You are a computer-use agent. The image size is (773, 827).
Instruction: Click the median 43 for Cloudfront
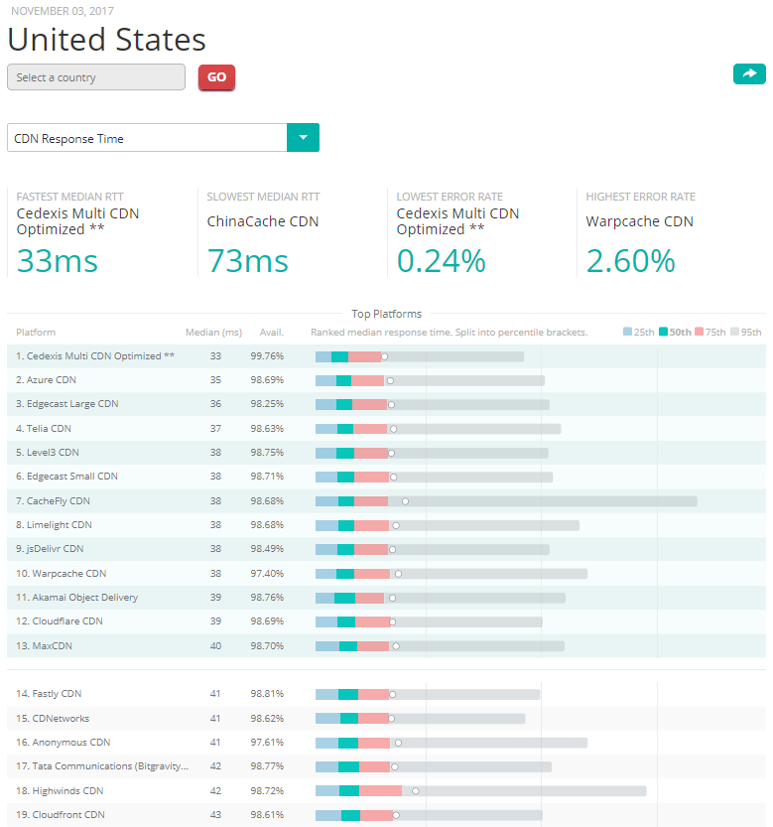point(215,815)
